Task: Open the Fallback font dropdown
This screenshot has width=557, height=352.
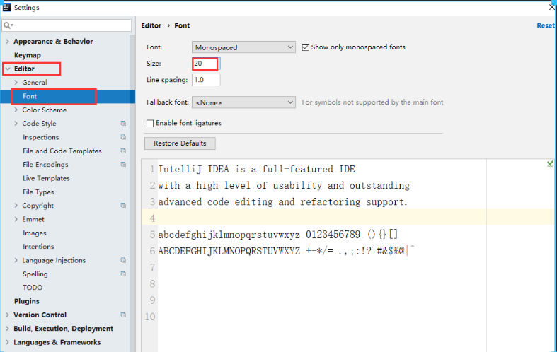Action: (x=243, y=102)
